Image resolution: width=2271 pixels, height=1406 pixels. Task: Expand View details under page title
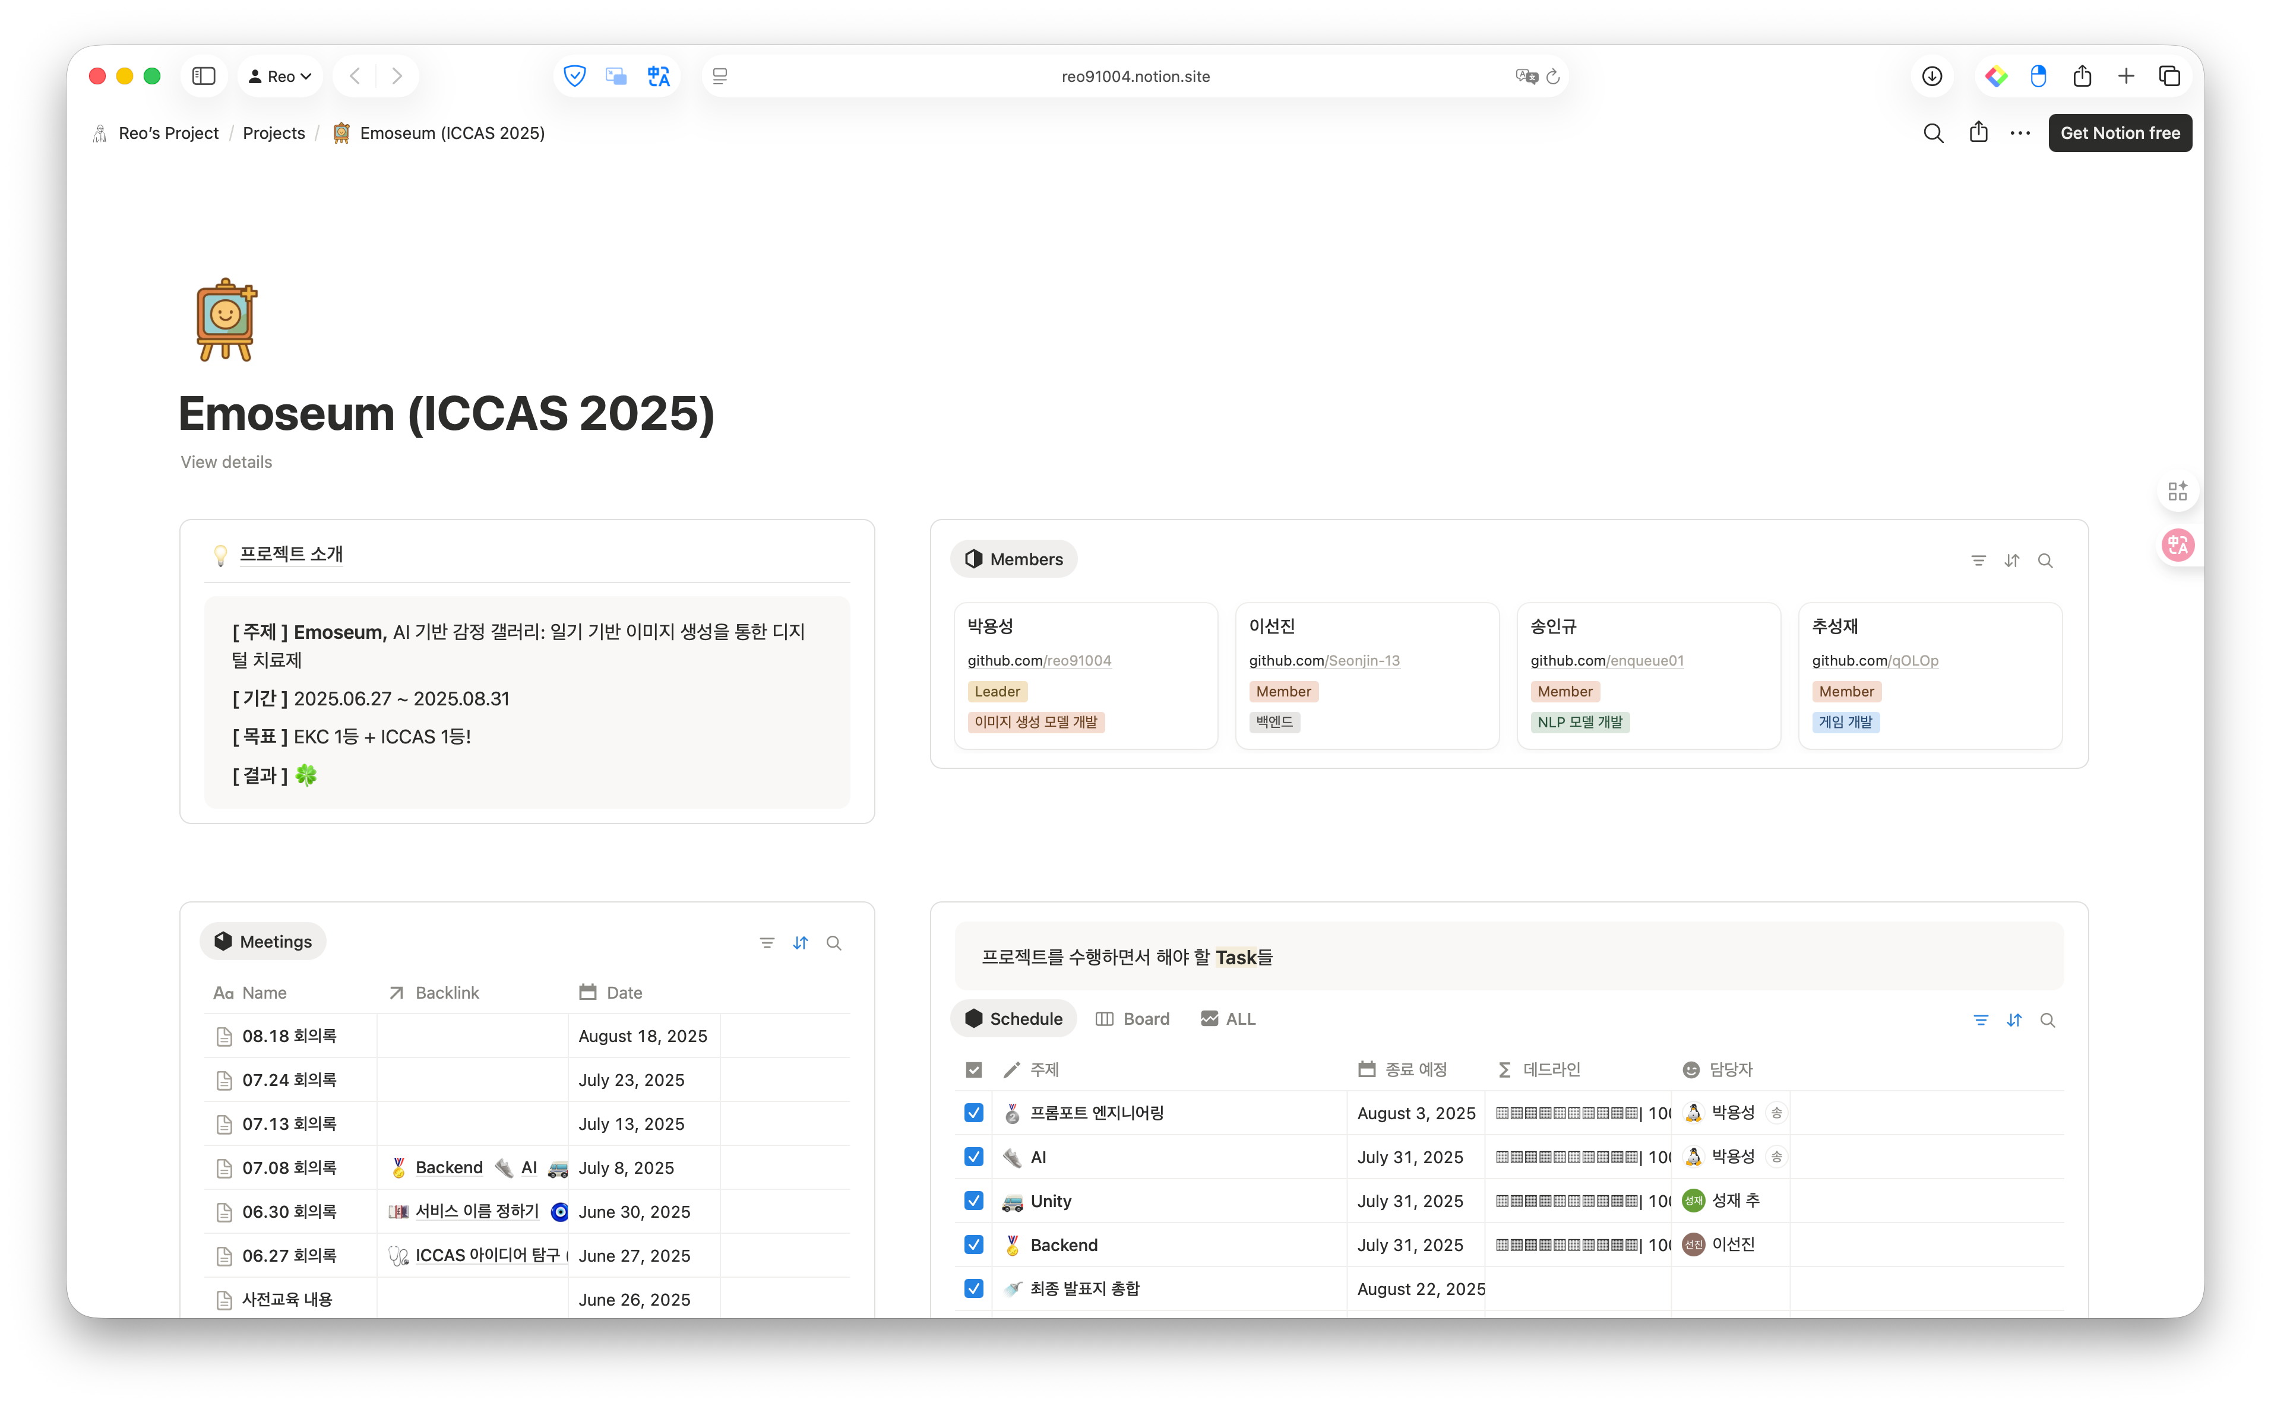226,462
